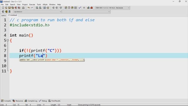Click the Compile & Run toolbar icon
The height and width of the screenshot is (106, 188).
point(72,8)
